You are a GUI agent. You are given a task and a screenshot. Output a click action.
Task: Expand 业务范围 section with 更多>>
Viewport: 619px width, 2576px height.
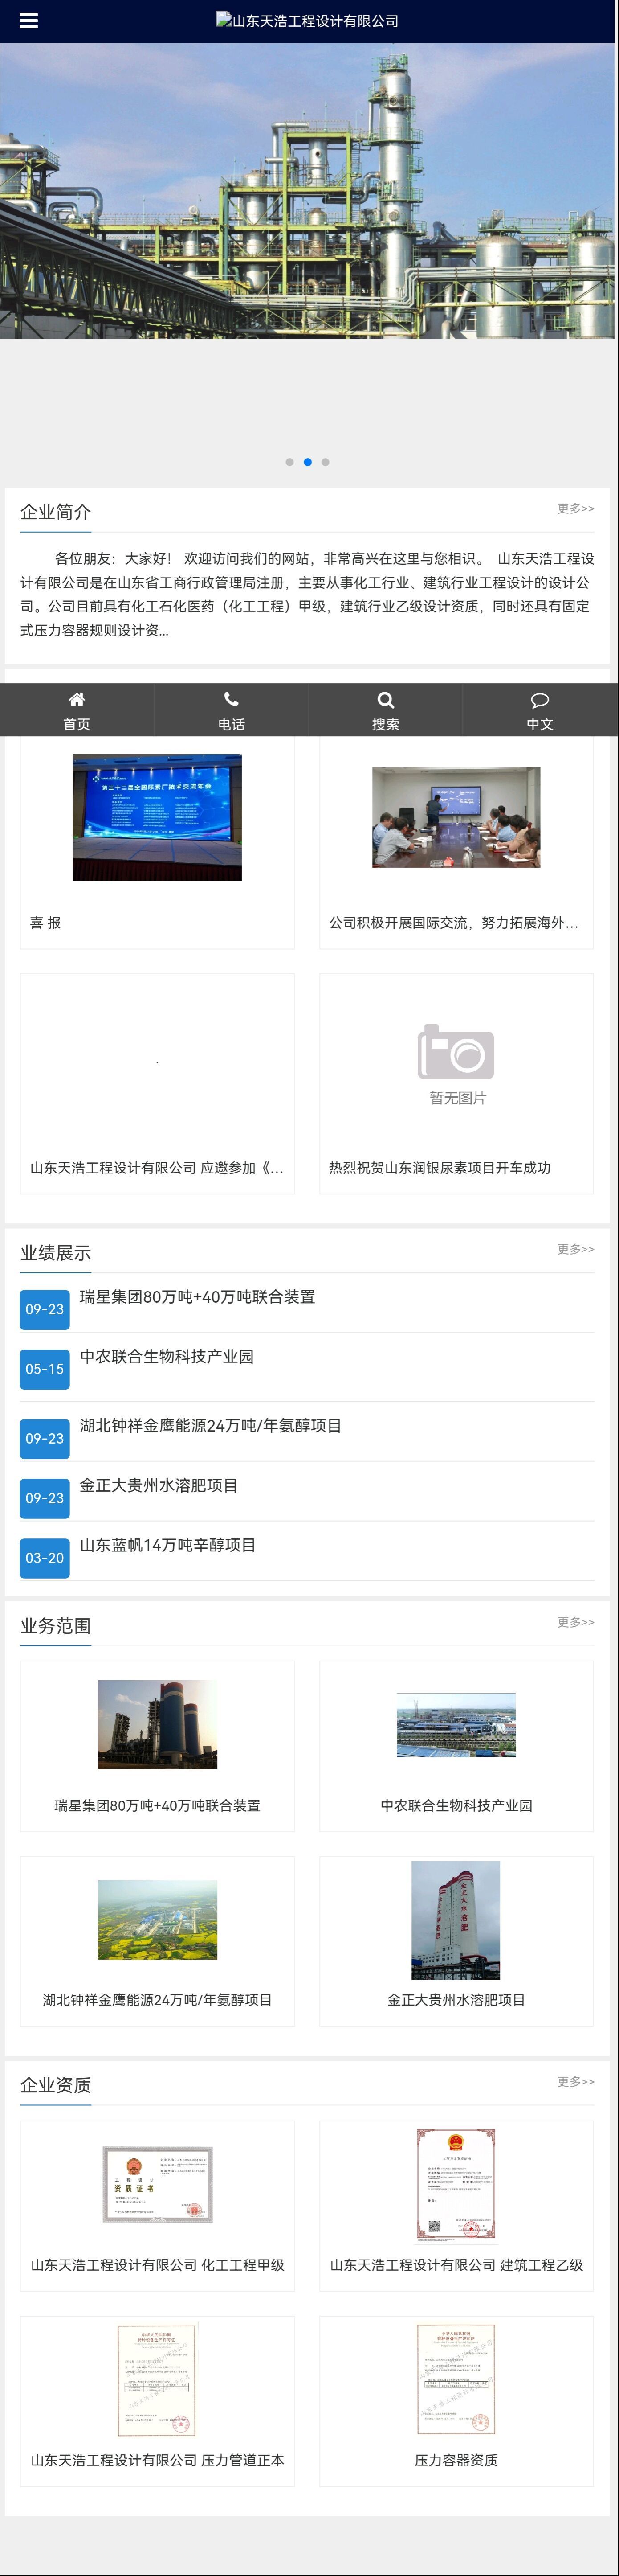click(575, 1622)
